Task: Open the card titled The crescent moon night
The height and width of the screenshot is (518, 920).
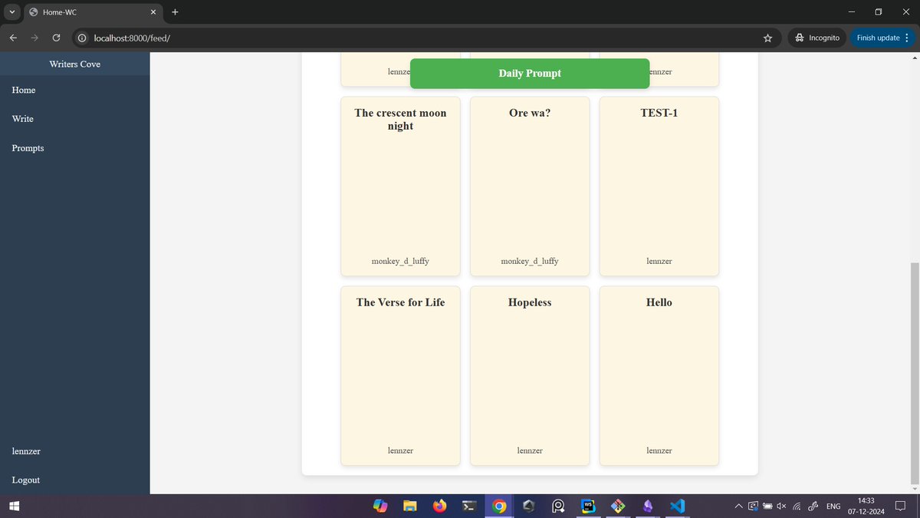Action: point(400,186)
